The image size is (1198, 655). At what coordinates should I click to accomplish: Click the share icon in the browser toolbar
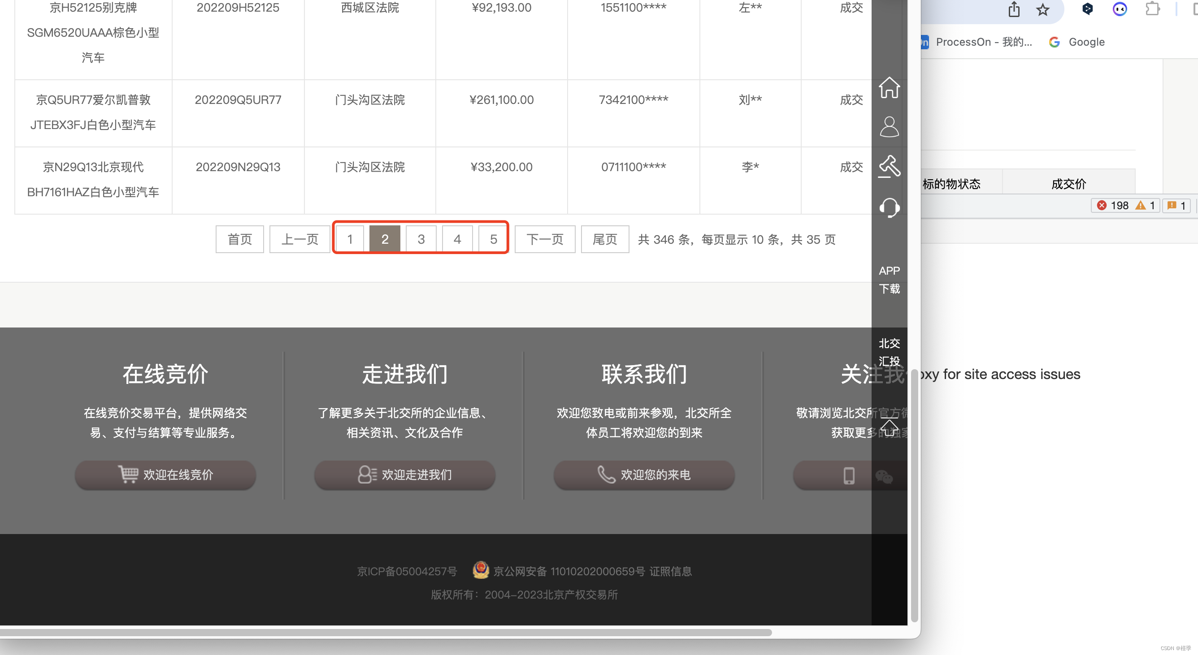click(x=1014, y=9)
